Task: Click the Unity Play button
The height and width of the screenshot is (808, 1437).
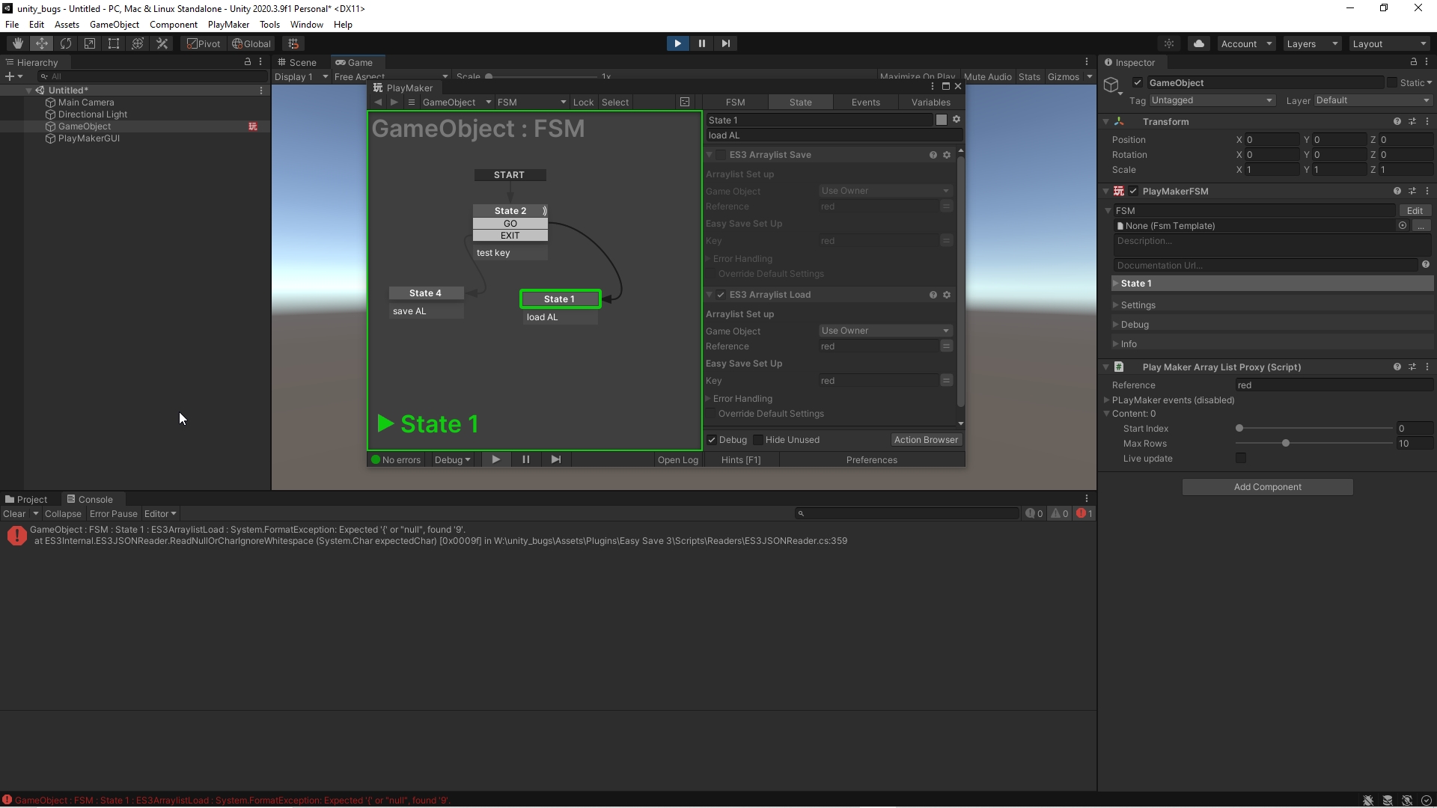Action: [677, 43]
